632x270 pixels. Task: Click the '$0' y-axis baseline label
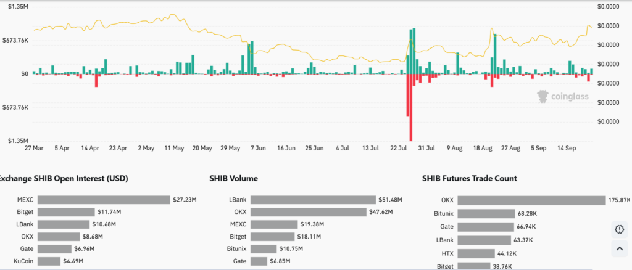point(25,73)
